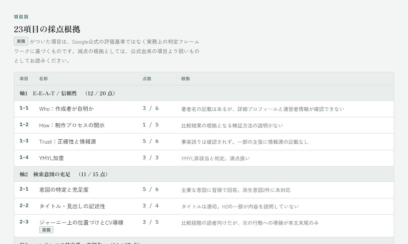
Task: Click Trust：正確性と情報源 name cell
Action: tap(68, 142)
